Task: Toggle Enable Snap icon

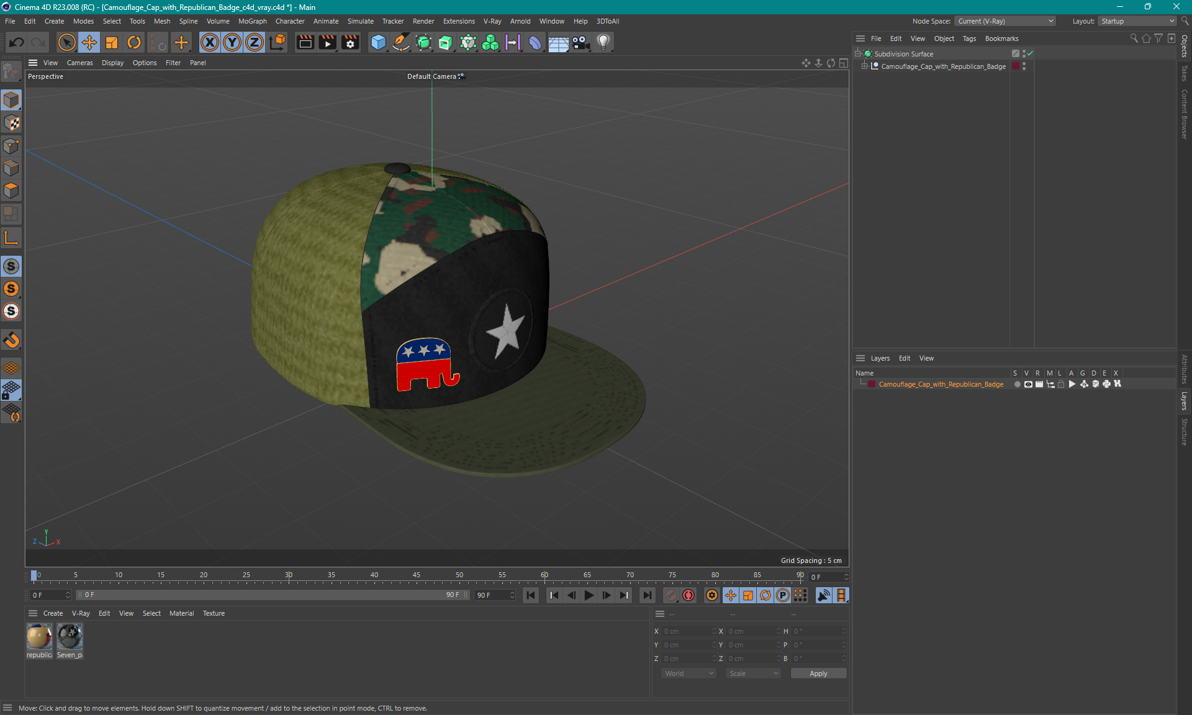Action: click(11, 266)
